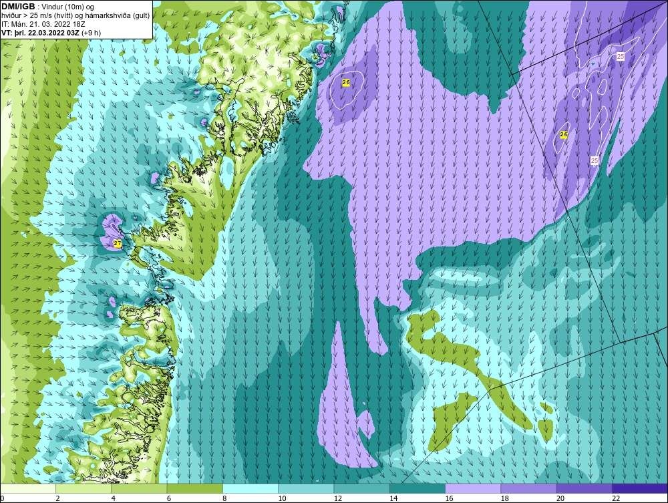The height and width of the screenshot is (503, 668).
Task: Select the 16-18 m/s light lavender swatch
Action: [x=473, y=488]
